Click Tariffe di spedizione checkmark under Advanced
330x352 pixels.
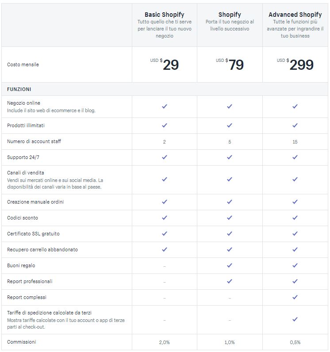[x=295, y=319]
